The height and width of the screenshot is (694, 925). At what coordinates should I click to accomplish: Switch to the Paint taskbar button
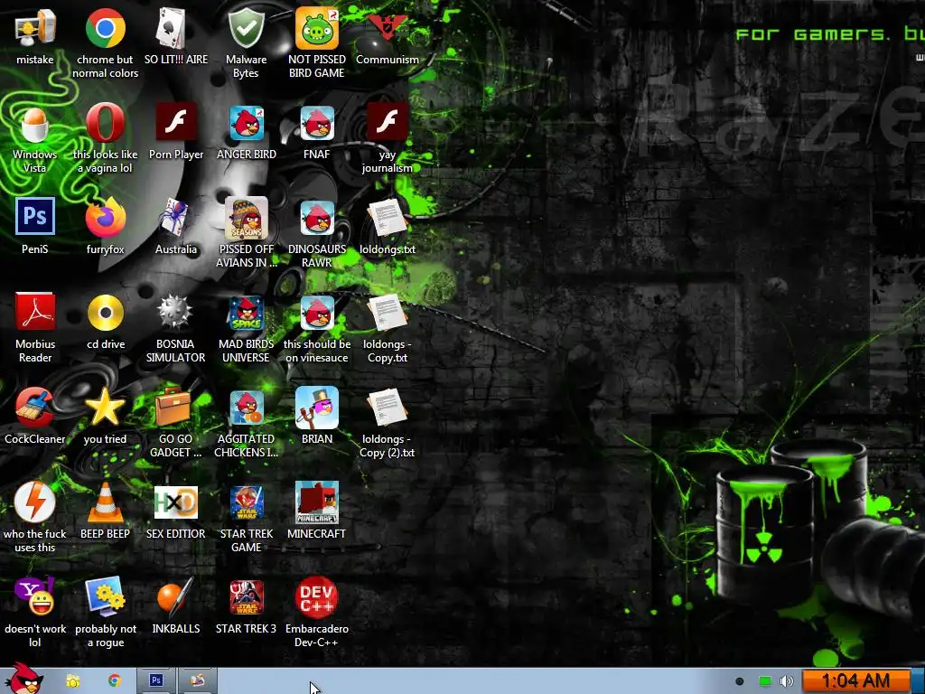[198, 681]
